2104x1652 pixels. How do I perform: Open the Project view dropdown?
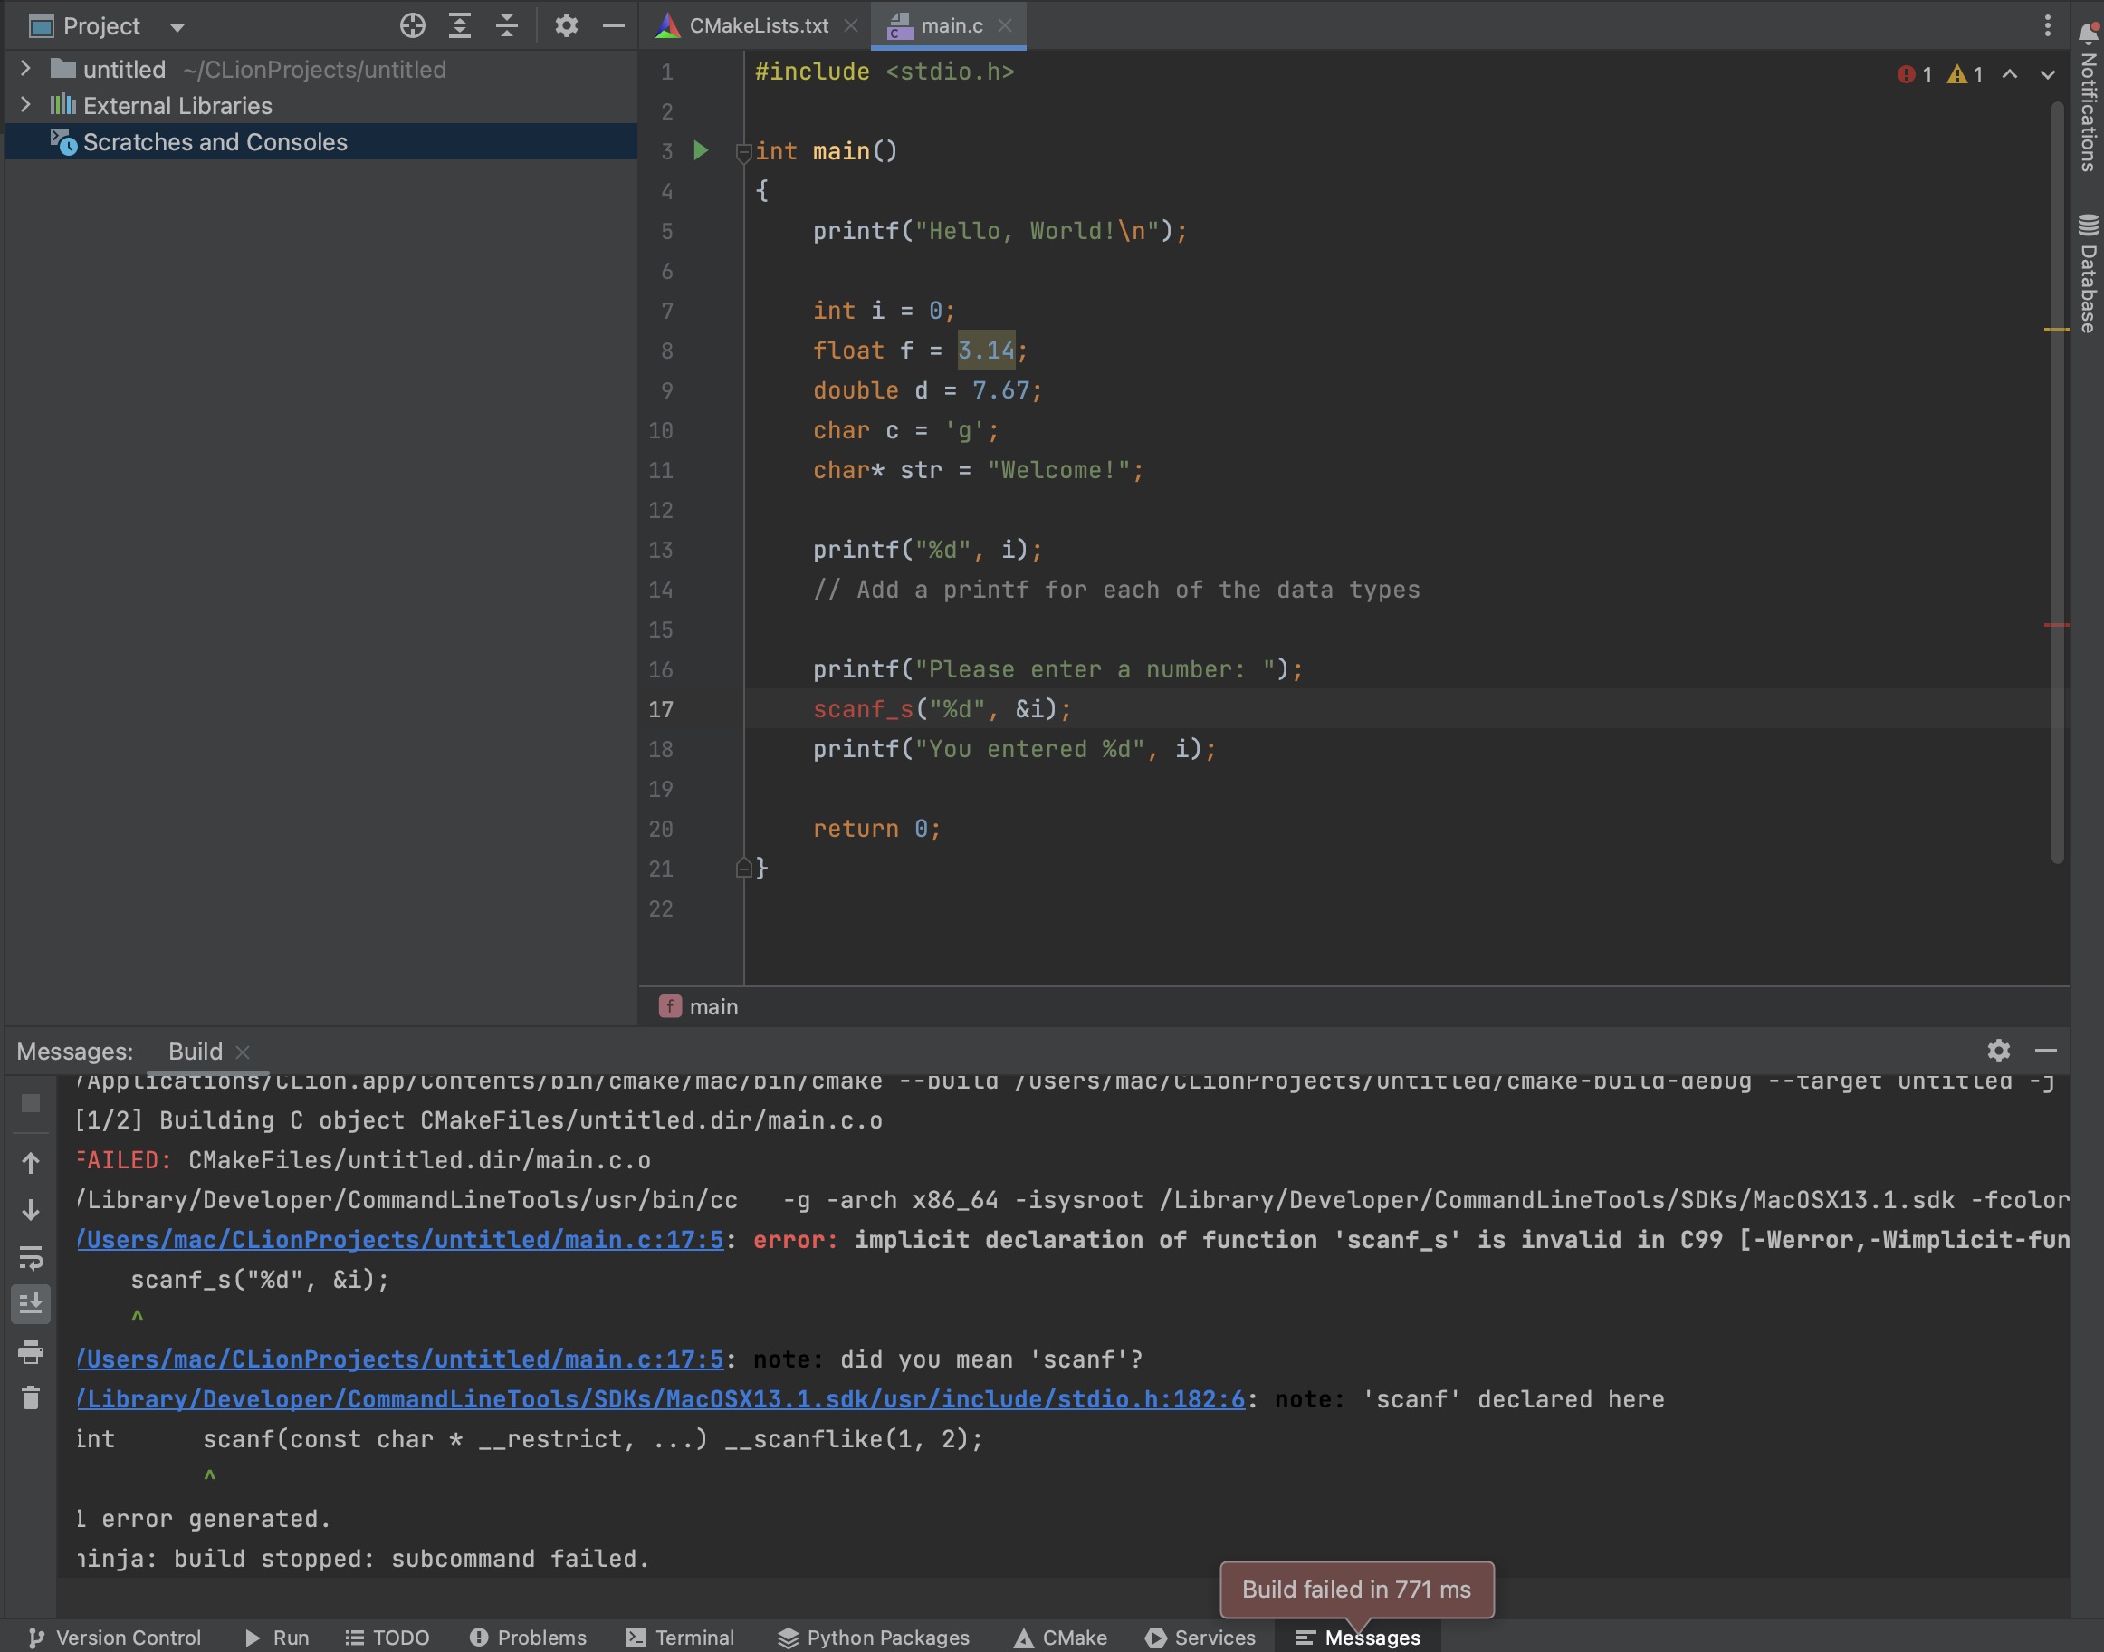(177, 27)
